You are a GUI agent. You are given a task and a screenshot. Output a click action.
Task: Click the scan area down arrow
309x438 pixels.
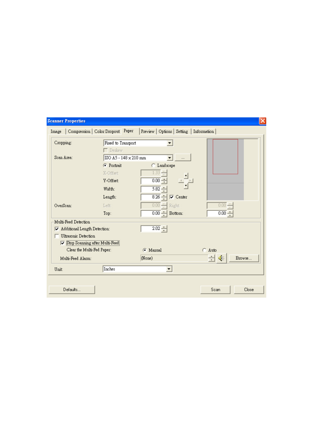click(186, 186)
